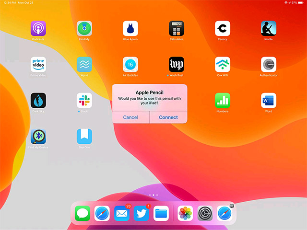Screen dimensions: 307x230
Task: Open the first Safari icon in the dock
Action: click(102, 213)
